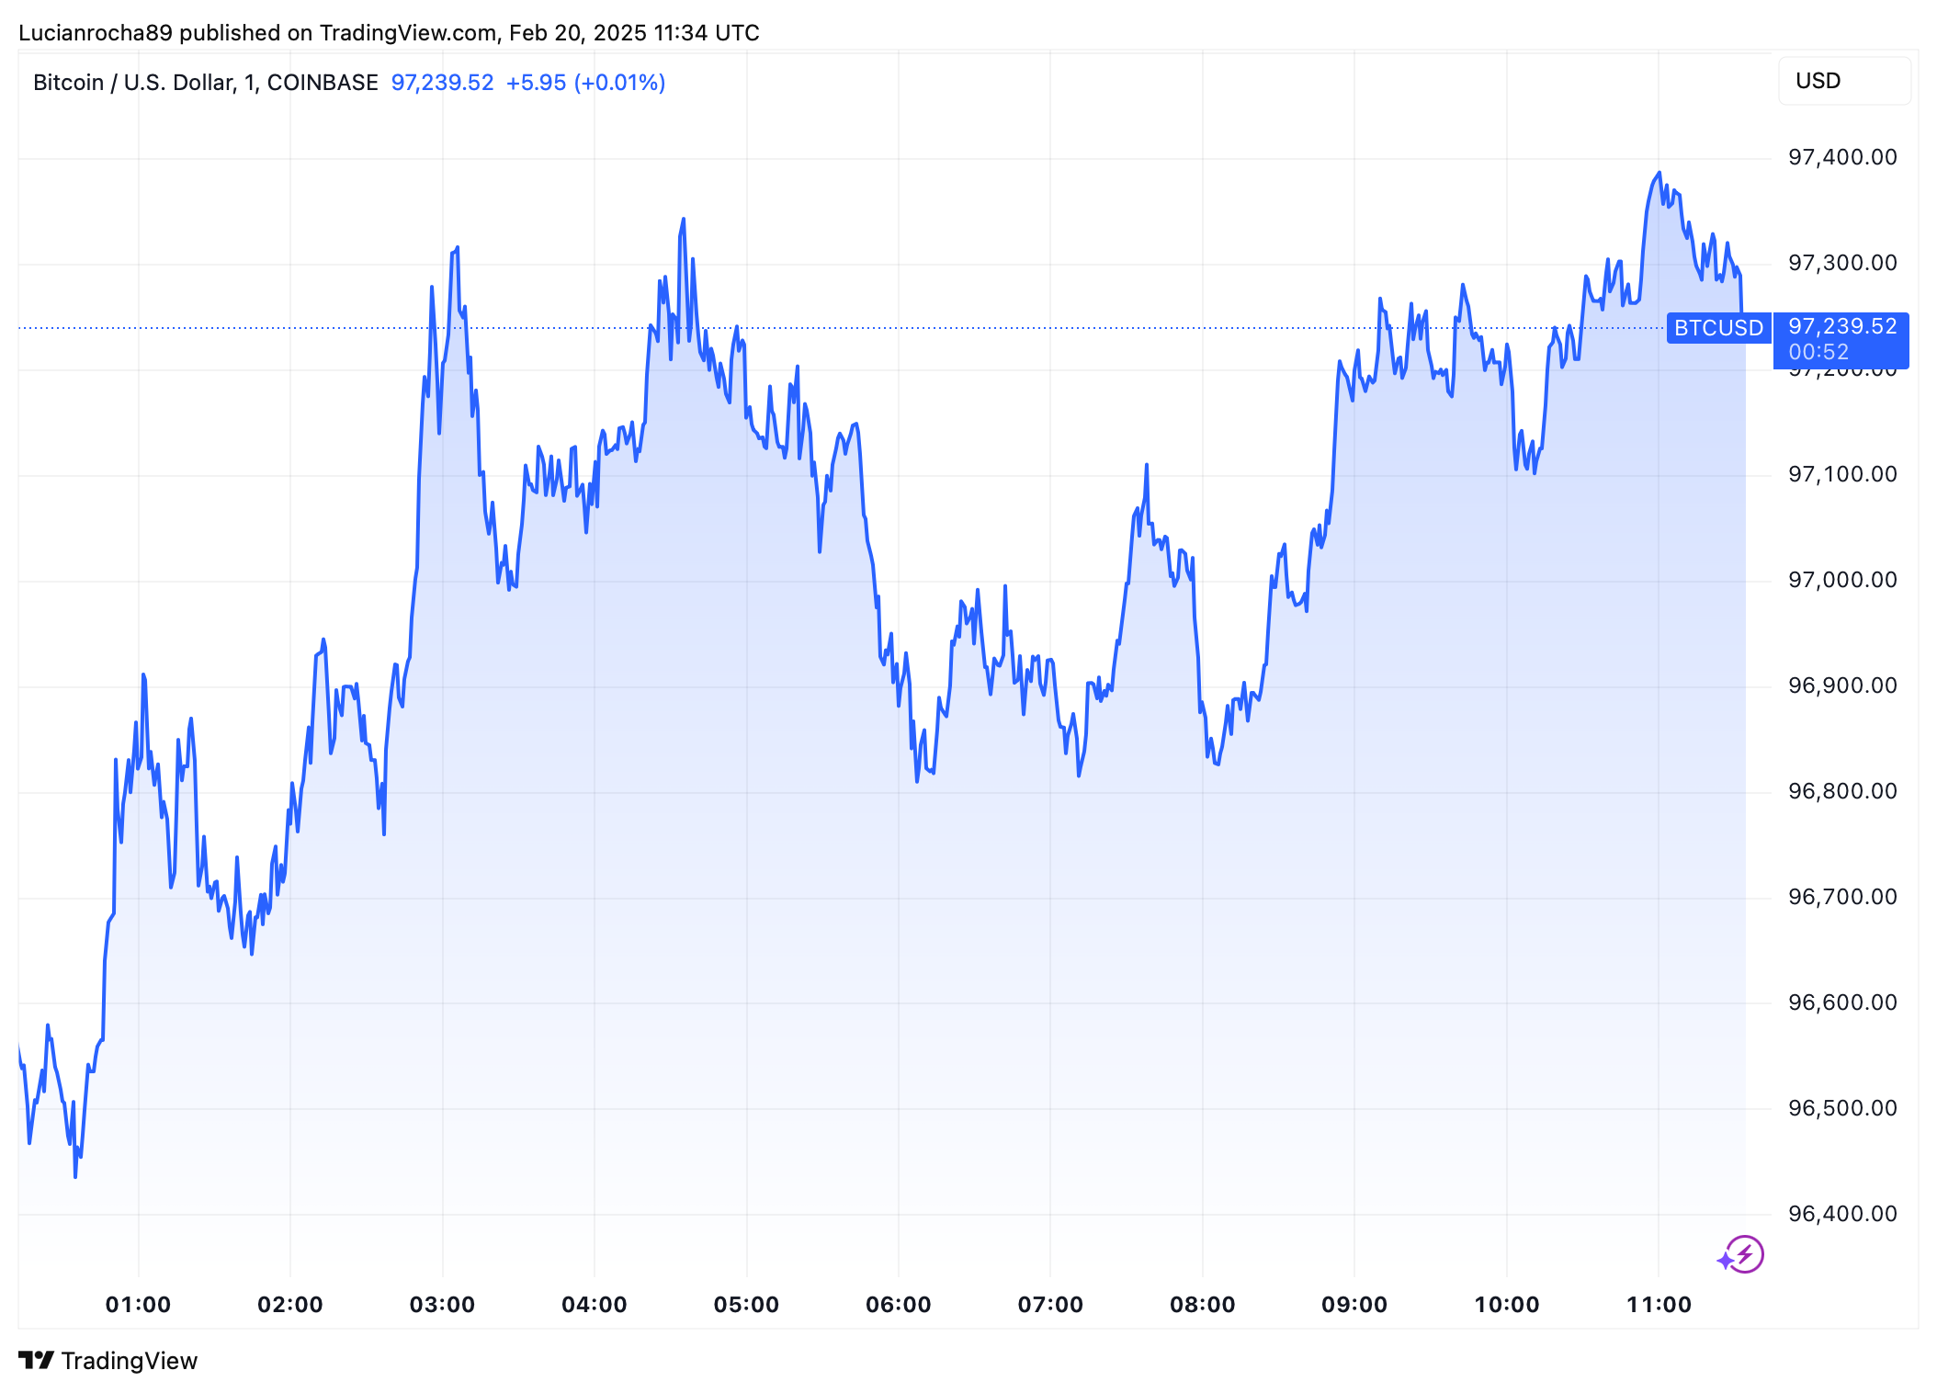Click the 02:00 time axis label
This screenshot has height=1393, width=1937.
point(290,1305)
